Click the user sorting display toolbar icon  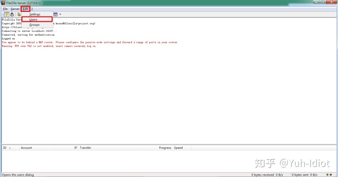(55, 15)
